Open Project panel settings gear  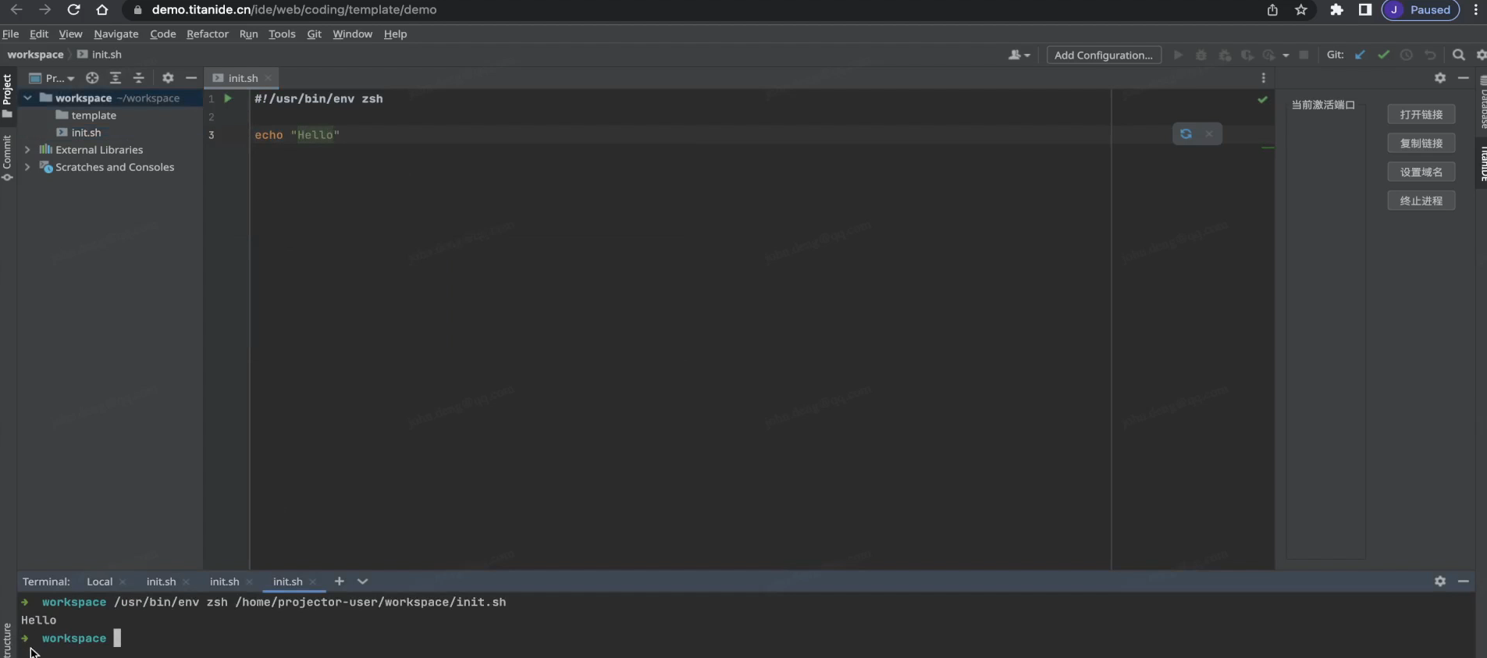pos(168,78)
